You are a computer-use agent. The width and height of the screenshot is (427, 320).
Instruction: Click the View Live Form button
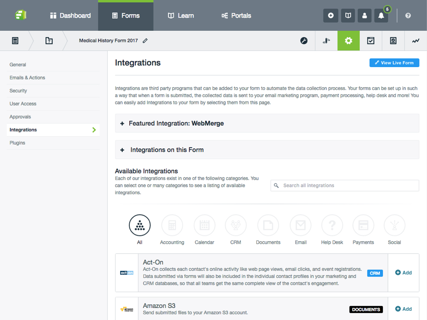pyautogui.click(x=394, y=62)
